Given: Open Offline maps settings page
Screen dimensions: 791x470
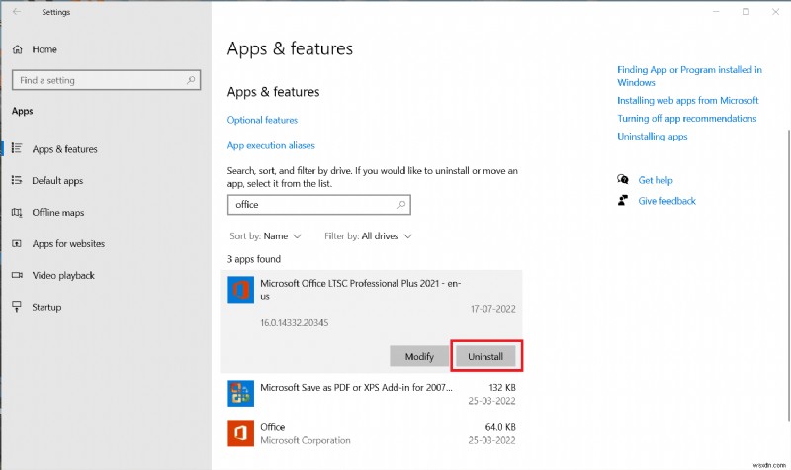Looking at the screenshot, I should pyautogui.click(x=58, y=213).
